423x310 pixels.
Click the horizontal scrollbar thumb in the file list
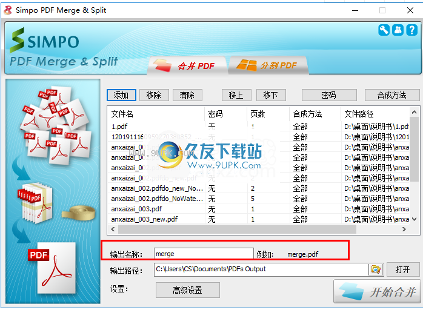coord(237,229)
